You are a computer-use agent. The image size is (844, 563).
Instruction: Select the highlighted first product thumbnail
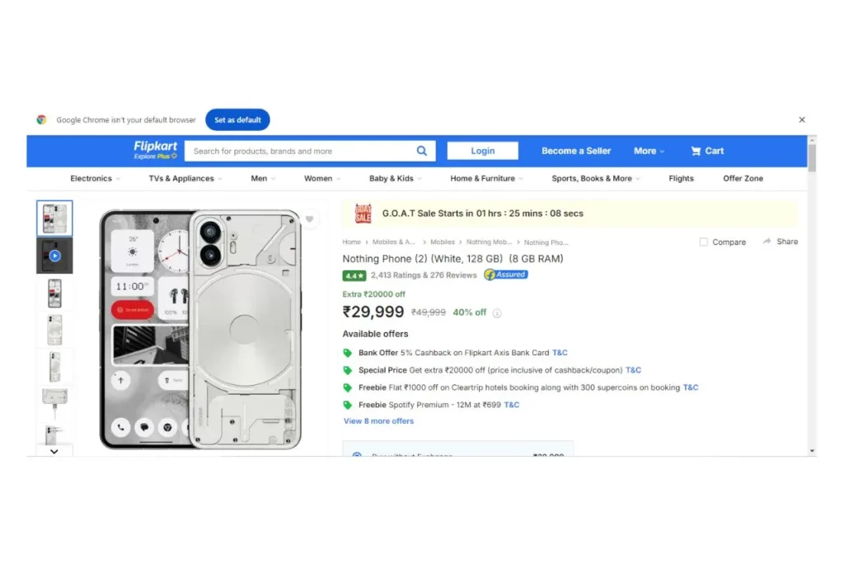tap(54, 218)
